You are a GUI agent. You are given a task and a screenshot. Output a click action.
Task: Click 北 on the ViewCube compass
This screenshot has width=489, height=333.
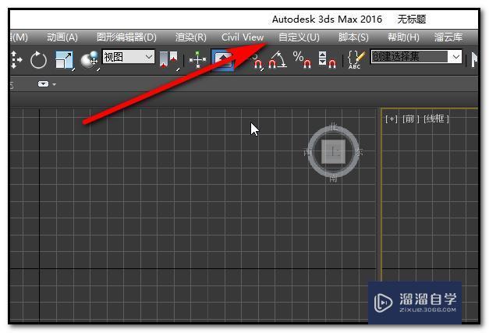pos(334,127)
